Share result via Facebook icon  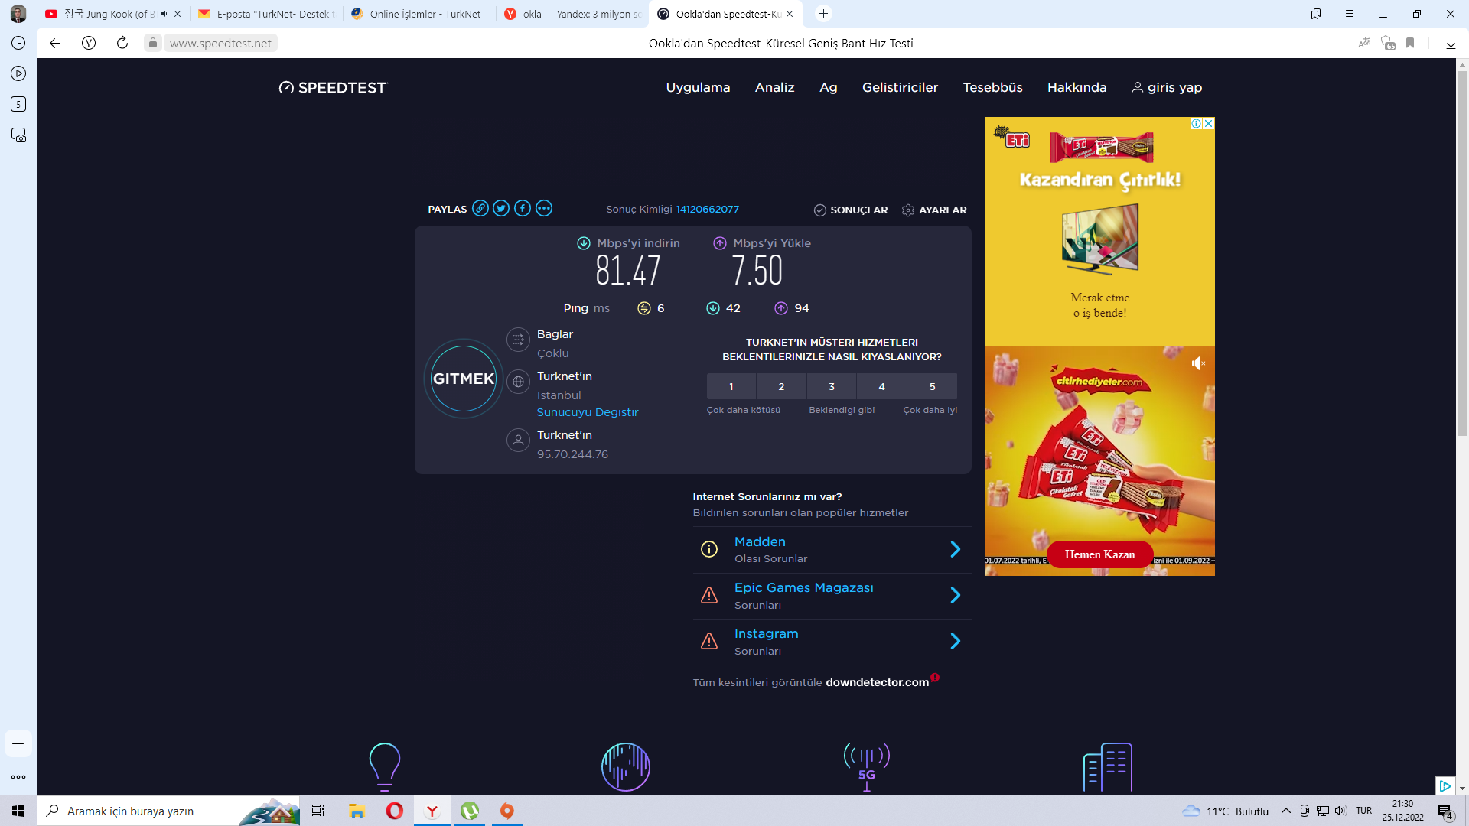[x=523, y=209]
